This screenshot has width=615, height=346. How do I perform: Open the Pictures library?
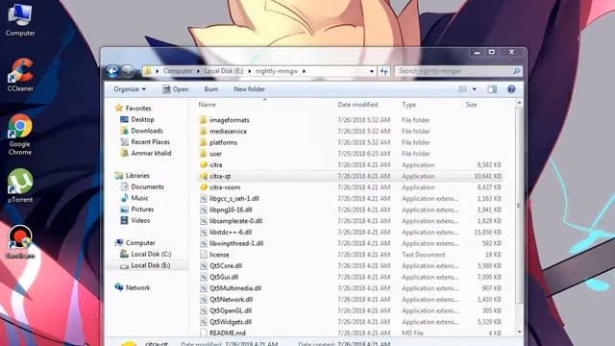pos(137,210)
